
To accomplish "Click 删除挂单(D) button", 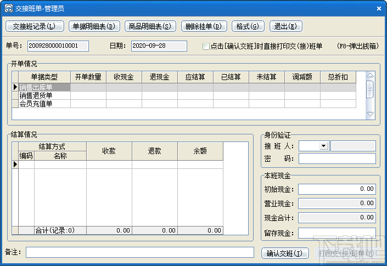I will pyautogui.click(x=204, y=26).
